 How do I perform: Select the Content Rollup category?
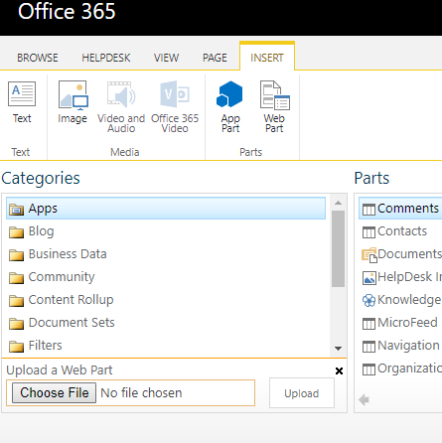click(x=166, y=300)
